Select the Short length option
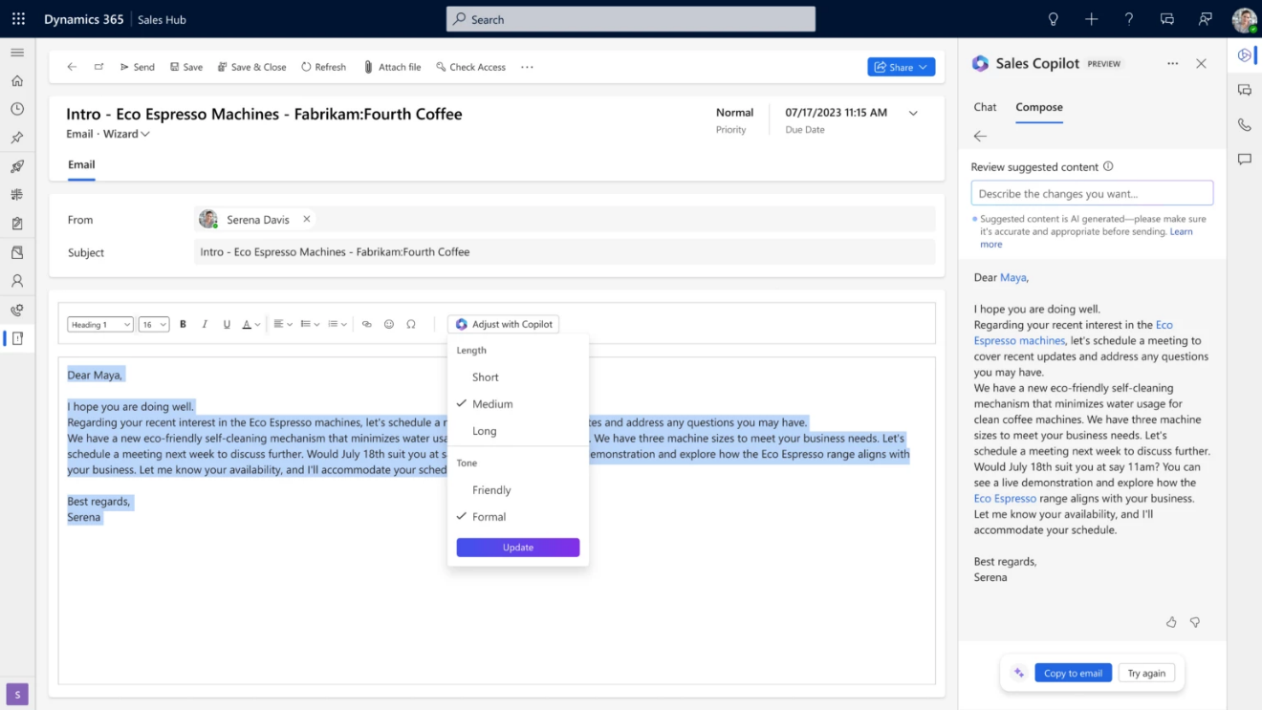The image size is (1262, 710). point(485,377)
